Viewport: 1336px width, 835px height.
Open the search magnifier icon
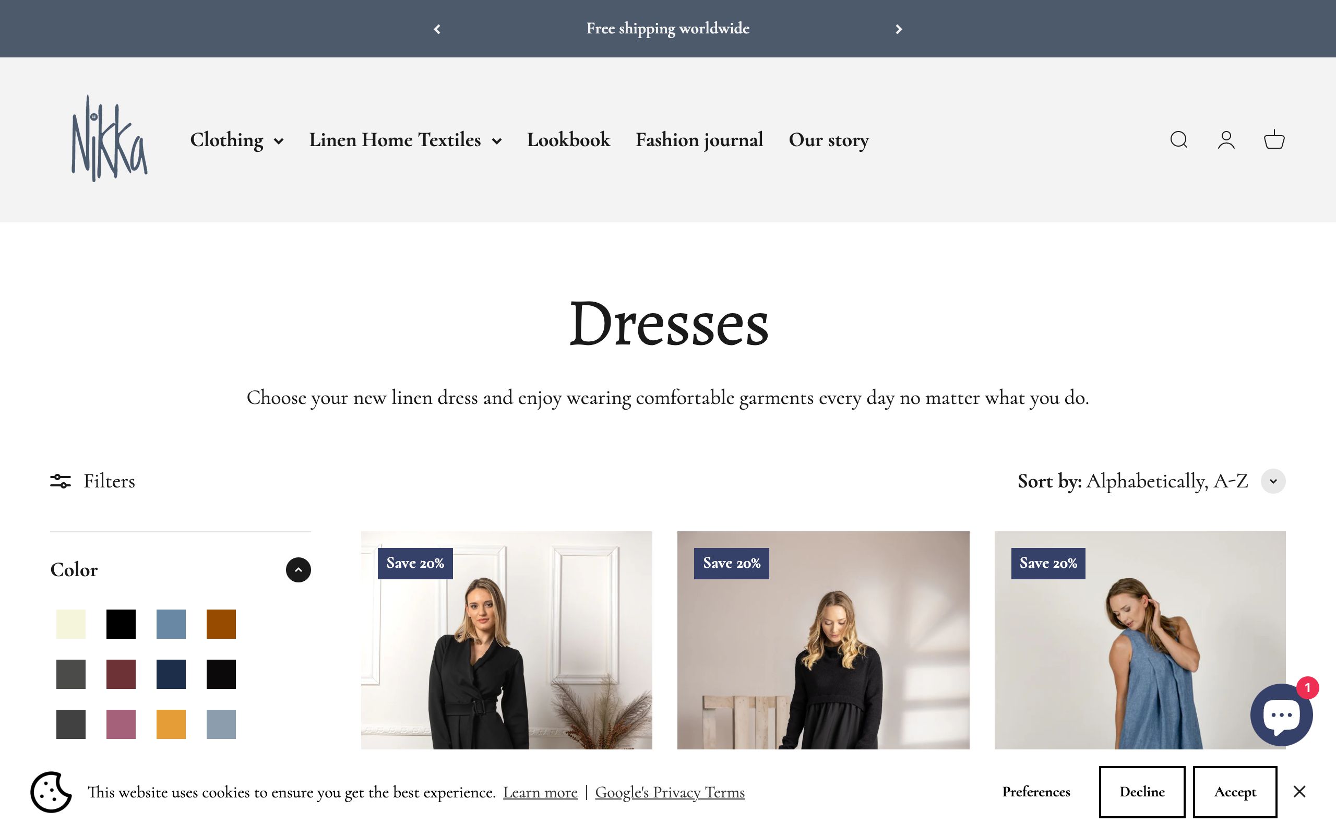point(1179,140)
